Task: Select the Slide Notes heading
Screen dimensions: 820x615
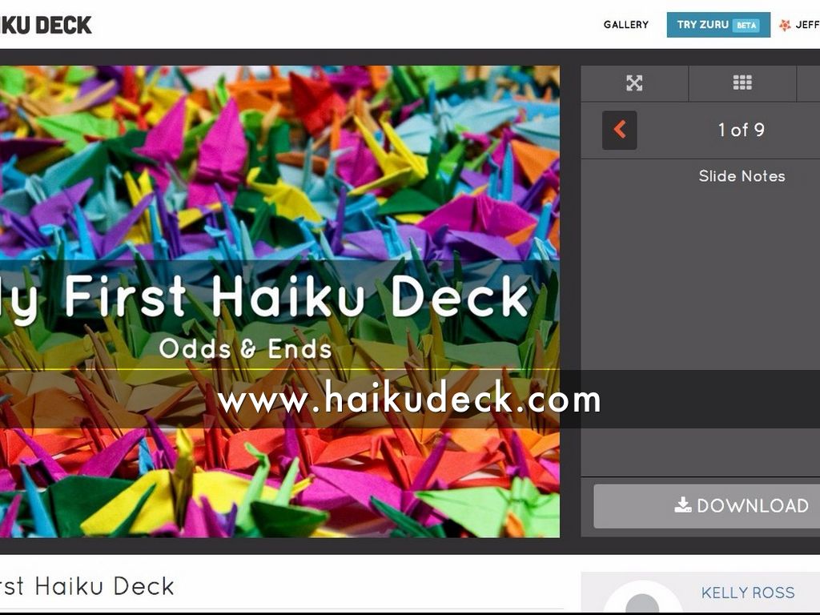Action: coord(742,176)
